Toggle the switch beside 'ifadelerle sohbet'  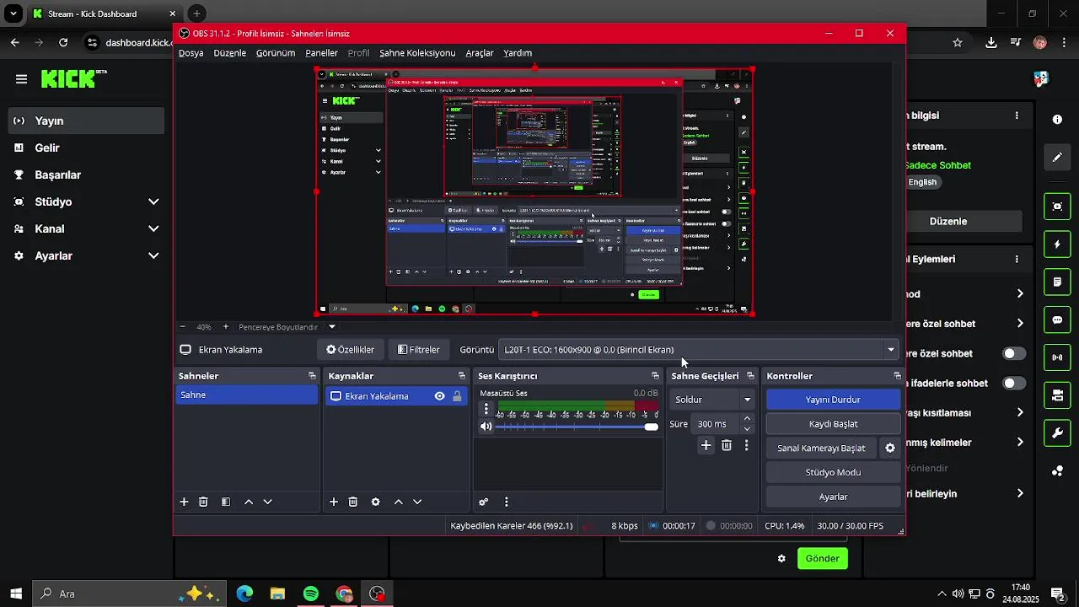[1014, 384]
